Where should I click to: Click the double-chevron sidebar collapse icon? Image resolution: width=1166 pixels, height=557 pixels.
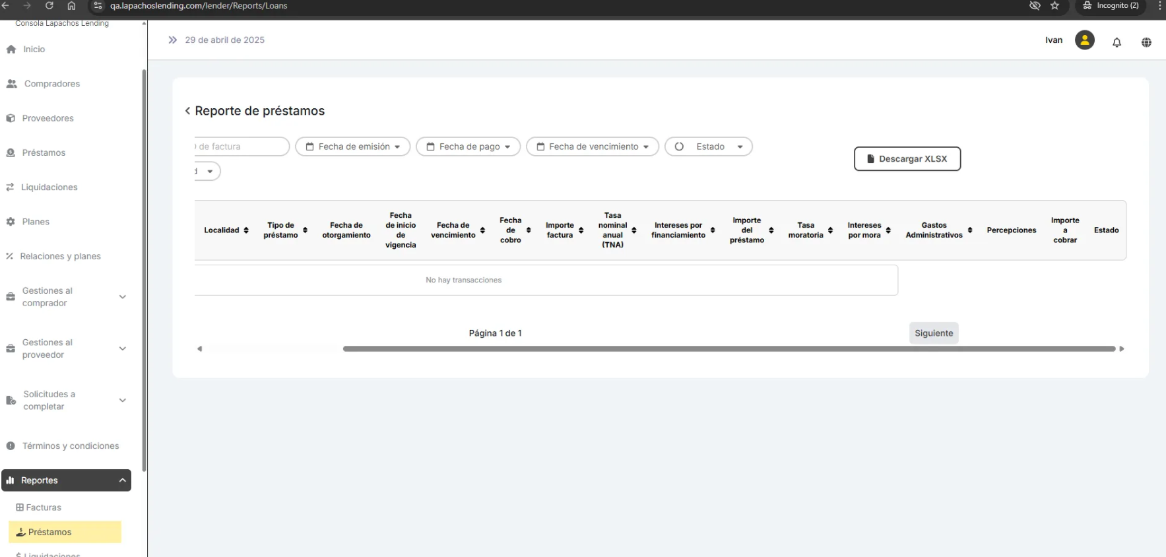click(x=173, y=40)
